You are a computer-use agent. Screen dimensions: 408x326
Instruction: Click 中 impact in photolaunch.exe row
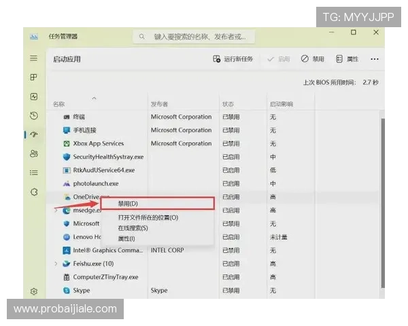coord(273,184)
